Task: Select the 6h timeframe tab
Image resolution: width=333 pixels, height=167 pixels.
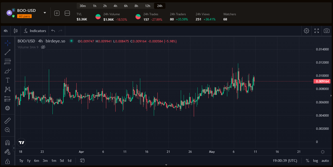Action: (x=126, y=6)
